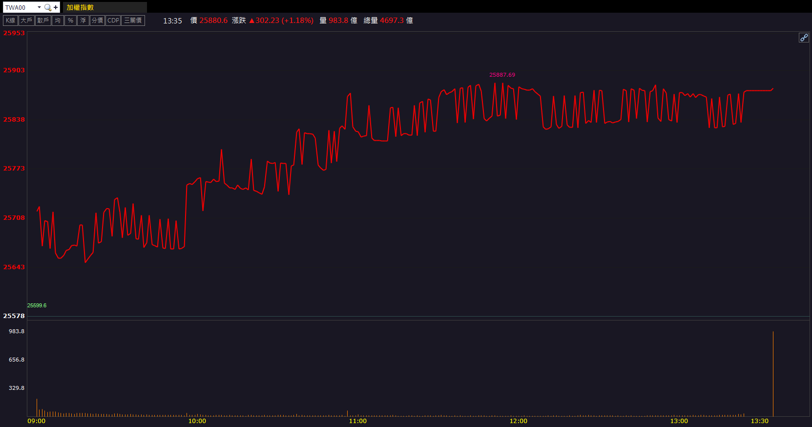Click the 25953 price axis label

(14, 33)
